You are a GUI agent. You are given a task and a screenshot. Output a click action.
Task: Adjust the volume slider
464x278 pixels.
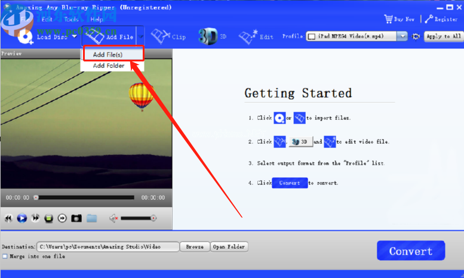coord(139,218)
